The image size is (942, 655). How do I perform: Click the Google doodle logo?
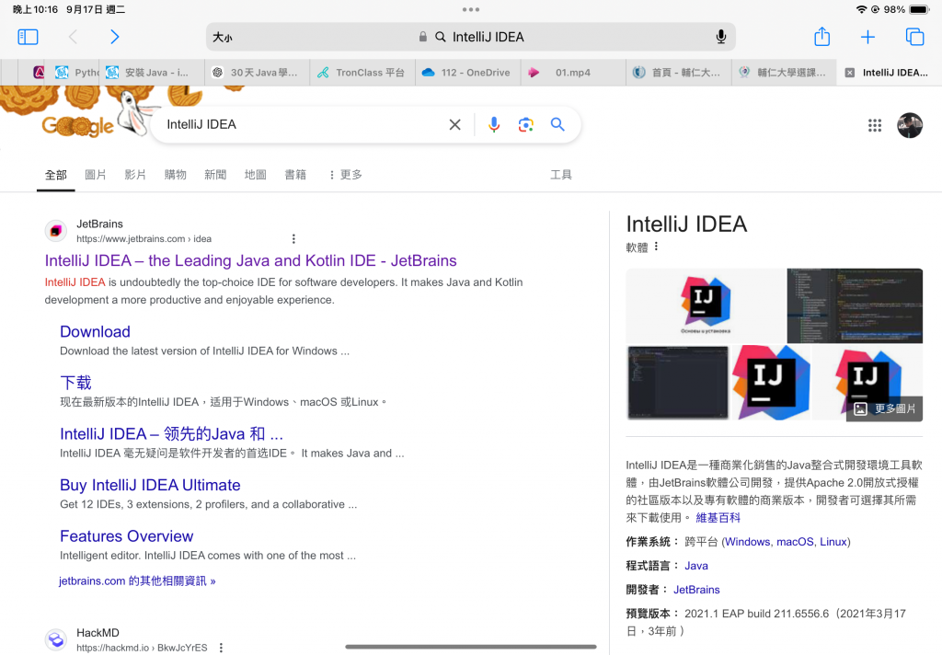tap(78, 126)
